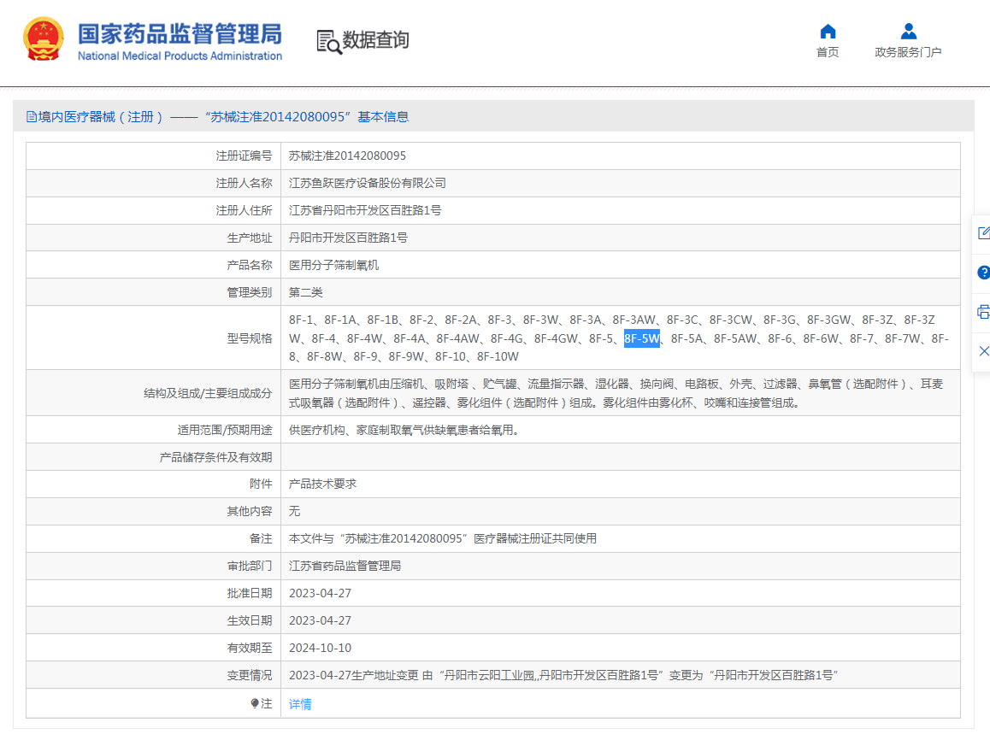
Task: Click the 供医疗机构、家庭制取氧气 intended use text
Action: [404, 430]
